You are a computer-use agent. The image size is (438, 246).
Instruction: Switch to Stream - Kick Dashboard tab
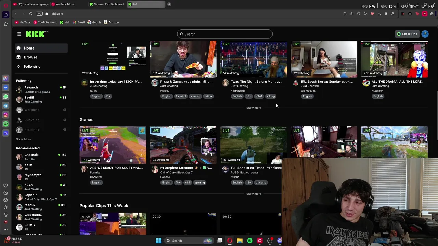107,4
